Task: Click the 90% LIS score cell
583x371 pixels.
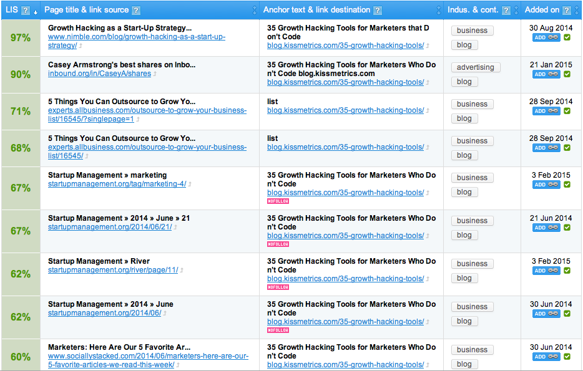Action: point(21,75)
